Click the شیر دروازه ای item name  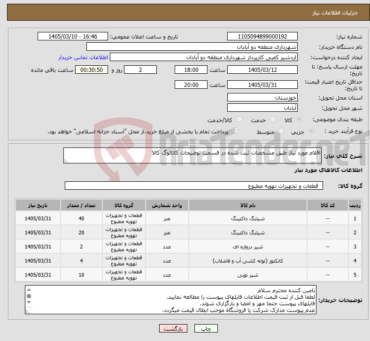click(x=248, y=247)
